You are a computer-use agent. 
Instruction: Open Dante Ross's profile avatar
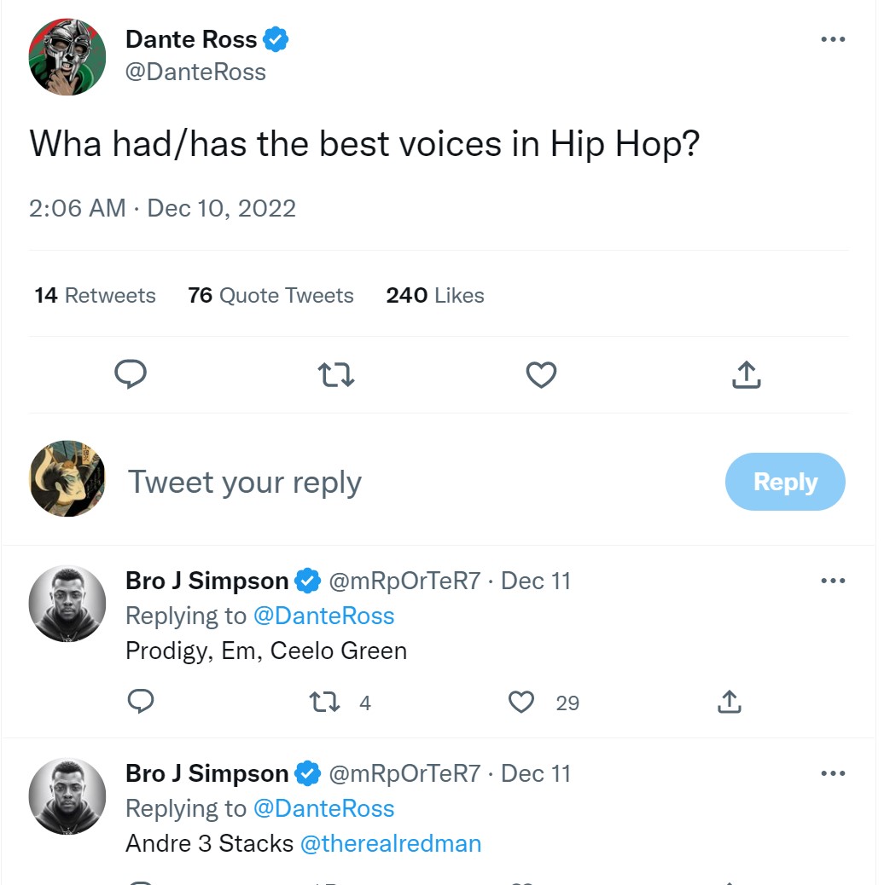[67, 56]
